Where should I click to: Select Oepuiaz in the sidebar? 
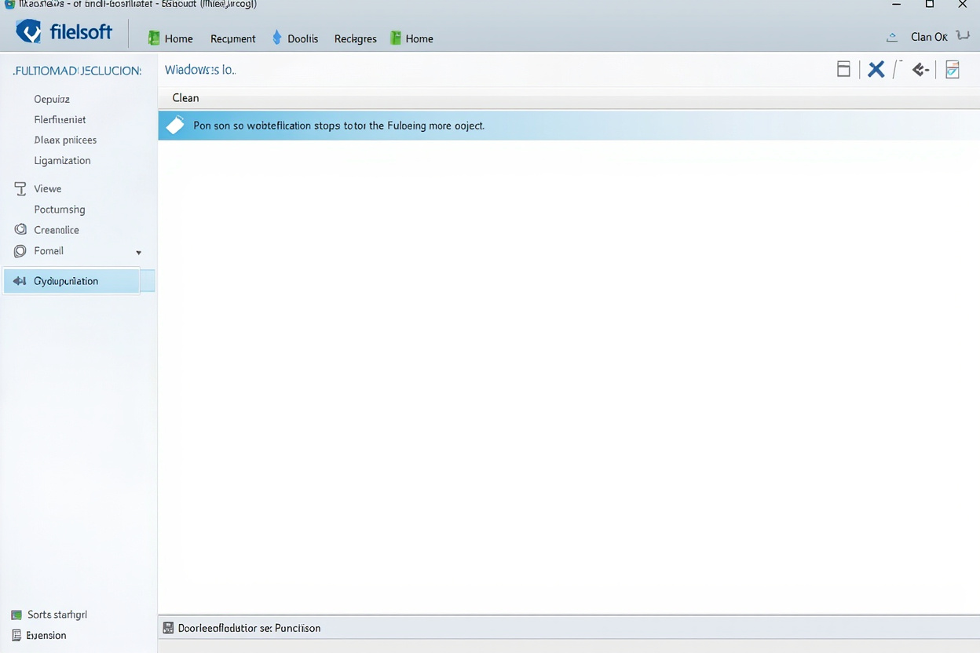[x=52, y=99]
